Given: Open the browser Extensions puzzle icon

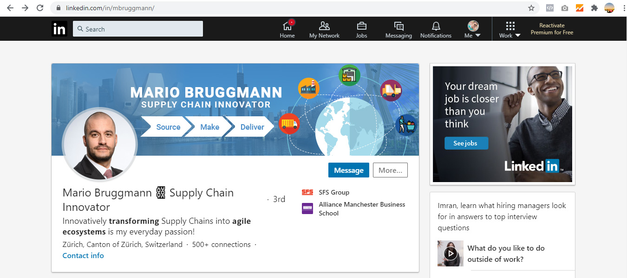Looking at the screenshot, I should tap(594, 8).
